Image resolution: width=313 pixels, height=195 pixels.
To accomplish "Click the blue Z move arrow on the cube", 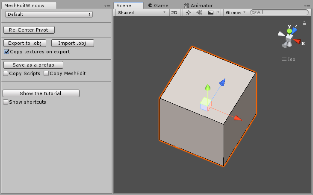I will point(222,82).
